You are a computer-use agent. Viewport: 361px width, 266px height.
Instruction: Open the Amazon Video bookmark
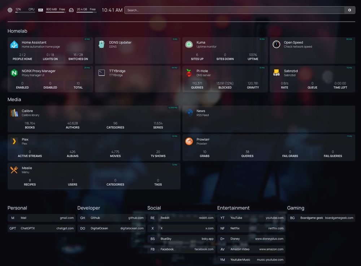tap(251, 249)
